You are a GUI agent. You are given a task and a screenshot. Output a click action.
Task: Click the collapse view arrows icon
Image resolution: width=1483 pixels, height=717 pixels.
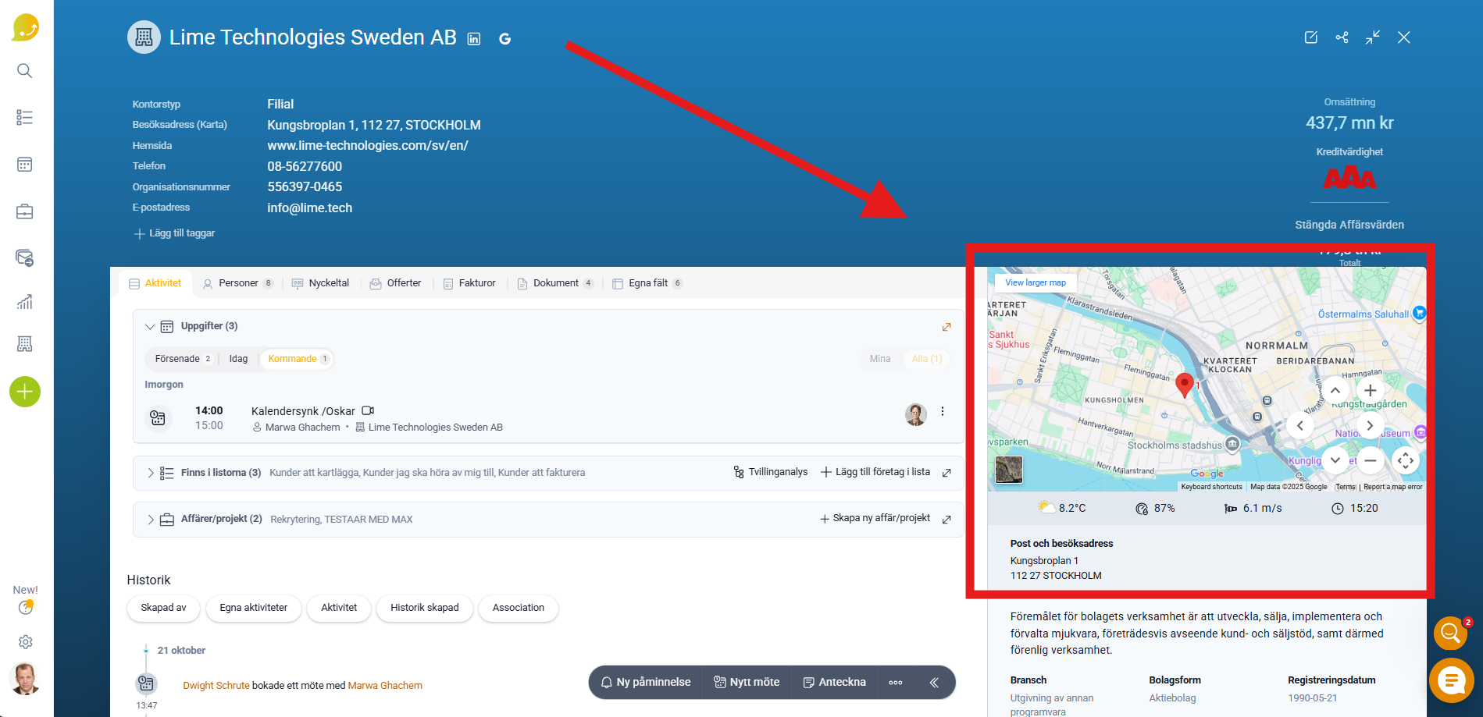[x=1373, y=37]
